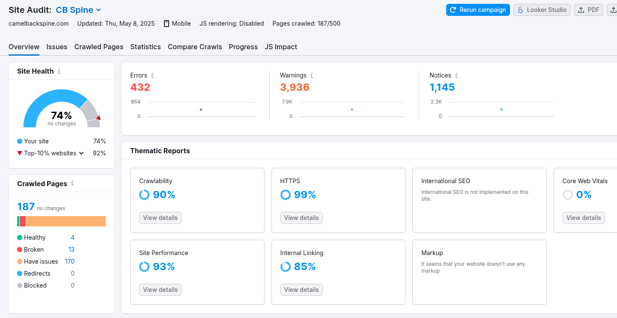
Task: Click the 3,936 warnings count
Action: [295, 87]
